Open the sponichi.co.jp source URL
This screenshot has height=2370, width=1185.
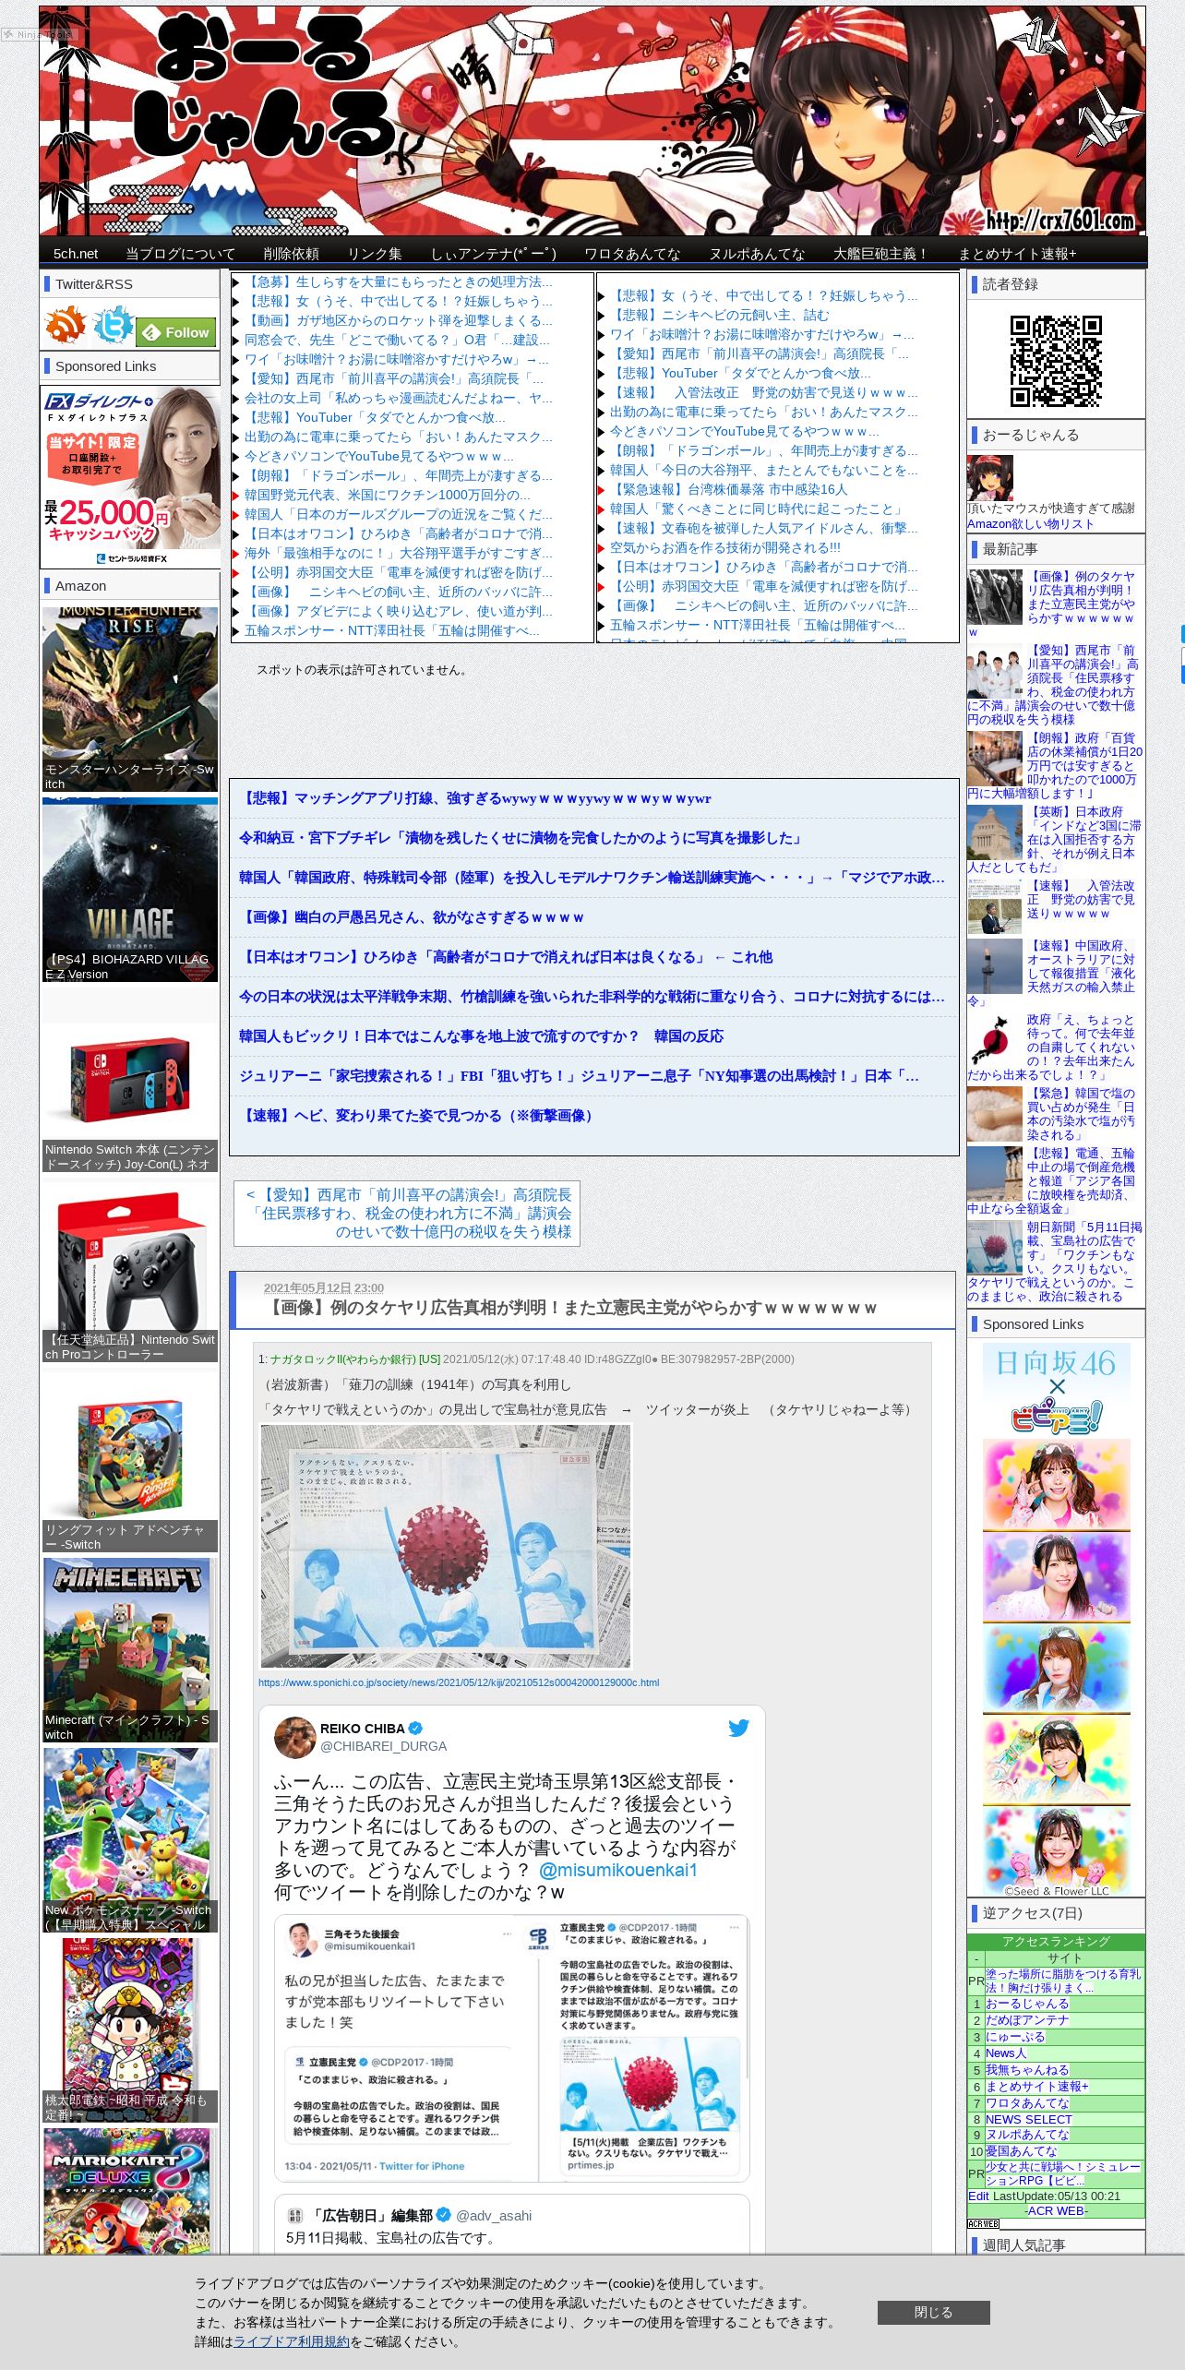coord(459,1682)
